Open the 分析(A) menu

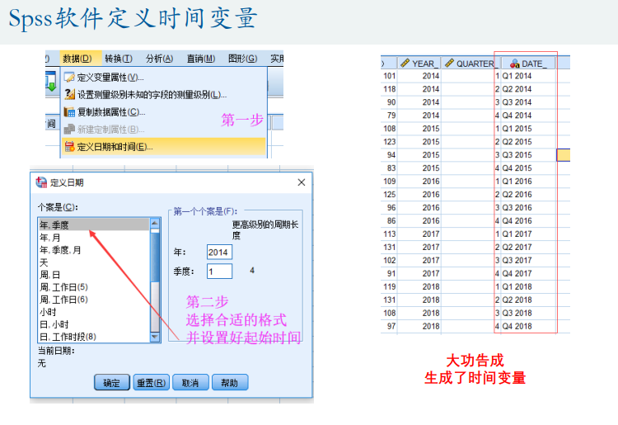159,58
